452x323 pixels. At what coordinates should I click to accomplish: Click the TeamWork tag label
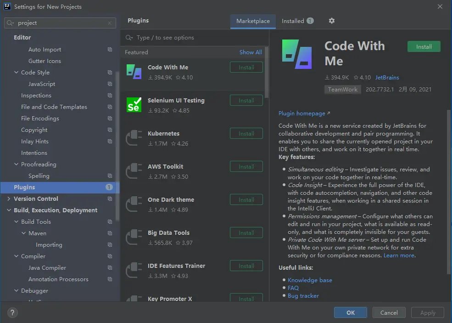click(342, 90)
